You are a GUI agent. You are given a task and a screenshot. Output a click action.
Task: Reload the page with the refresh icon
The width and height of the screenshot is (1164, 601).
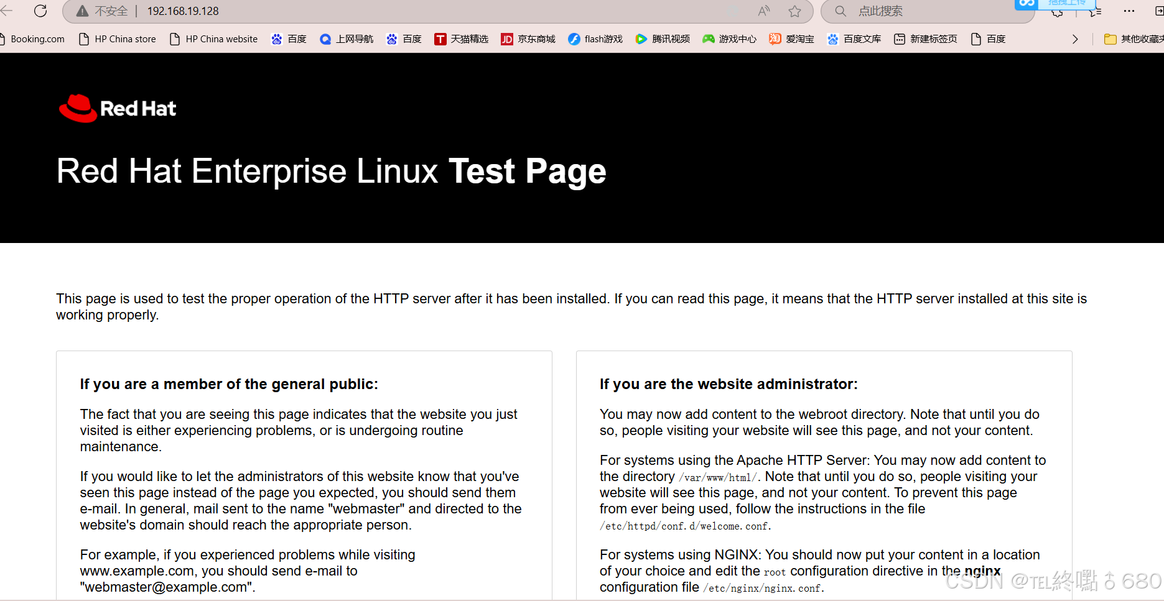click(40, 11)
